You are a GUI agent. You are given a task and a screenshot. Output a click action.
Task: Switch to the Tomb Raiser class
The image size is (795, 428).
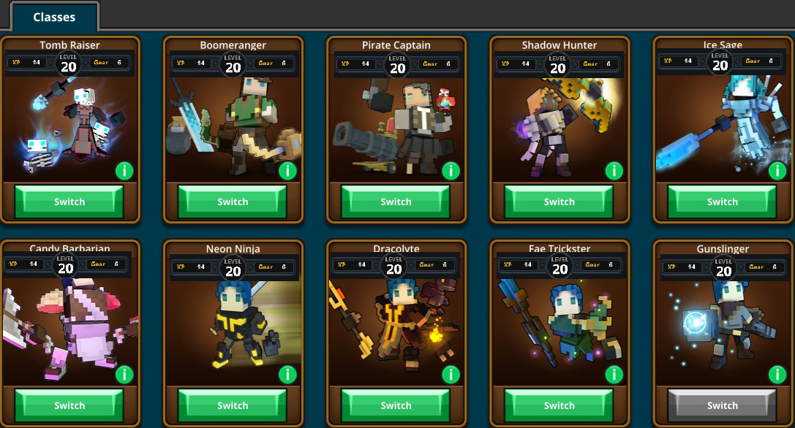pos(69,202)
